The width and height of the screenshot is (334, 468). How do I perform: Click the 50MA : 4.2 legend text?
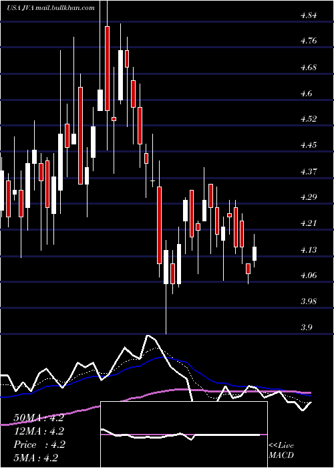click(39, 418)
